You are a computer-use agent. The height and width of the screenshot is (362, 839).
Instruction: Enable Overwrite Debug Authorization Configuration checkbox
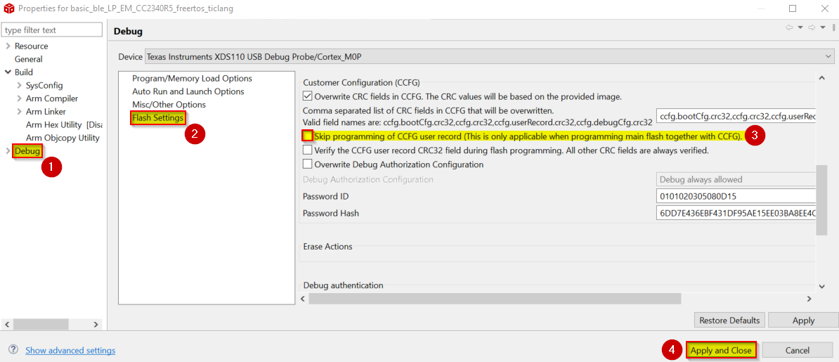click(x=308, y=164)
